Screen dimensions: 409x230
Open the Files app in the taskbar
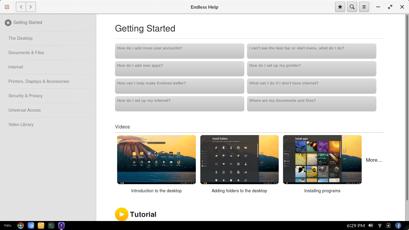click(41, 226)
